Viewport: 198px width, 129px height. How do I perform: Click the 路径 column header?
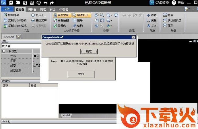pos(44,85)
